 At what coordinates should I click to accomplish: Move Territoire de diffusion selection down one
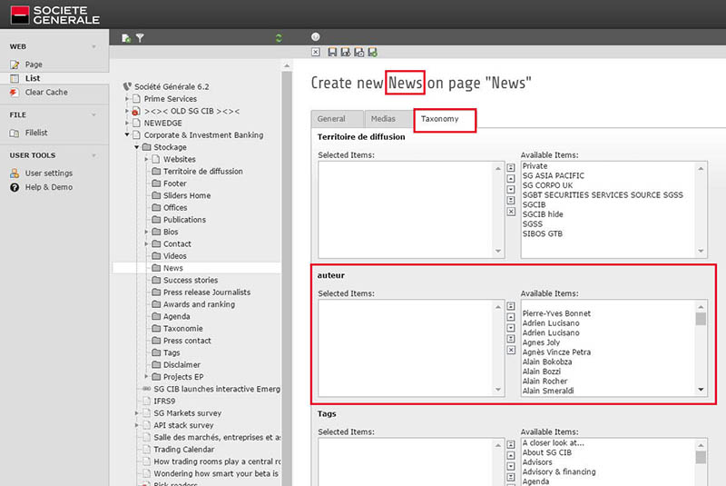tap(511, 190)
